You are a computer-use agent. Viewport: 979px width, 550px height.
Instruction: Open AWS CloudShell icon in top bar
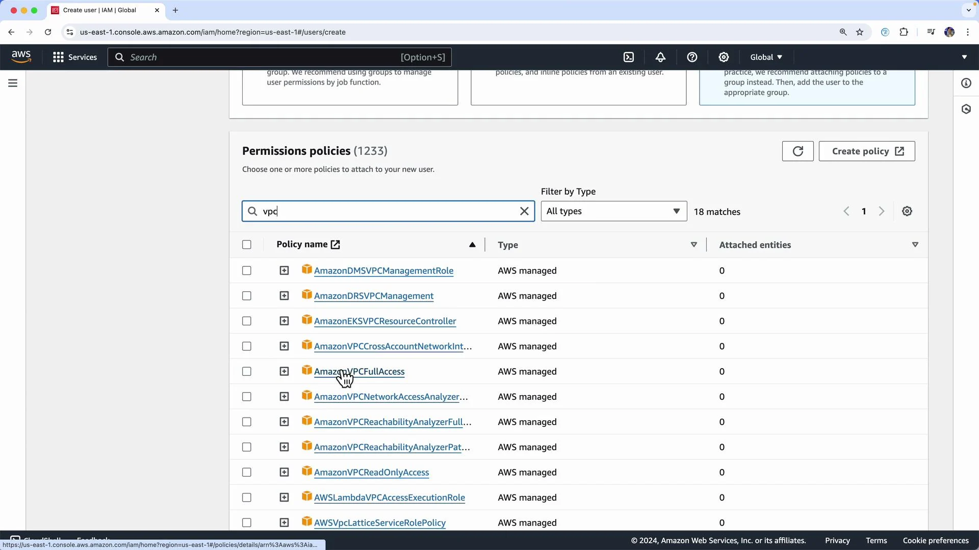629,57
